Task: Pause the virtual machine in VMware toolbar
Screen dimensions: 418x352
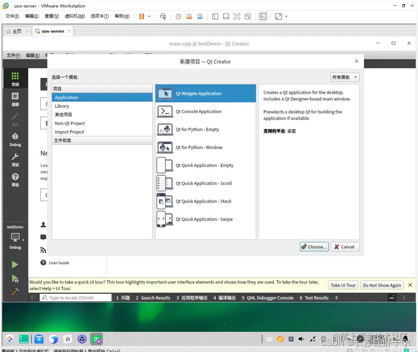Action: [x=142, y=16]
